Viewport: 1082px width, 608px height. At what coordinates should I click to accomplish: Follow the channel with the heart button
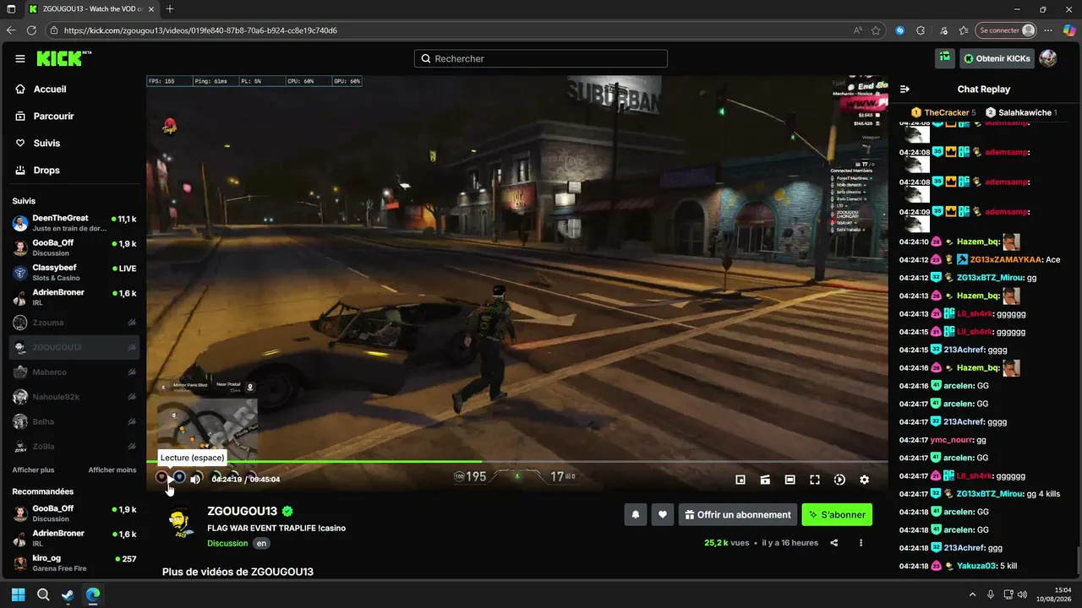click(663, 514)
